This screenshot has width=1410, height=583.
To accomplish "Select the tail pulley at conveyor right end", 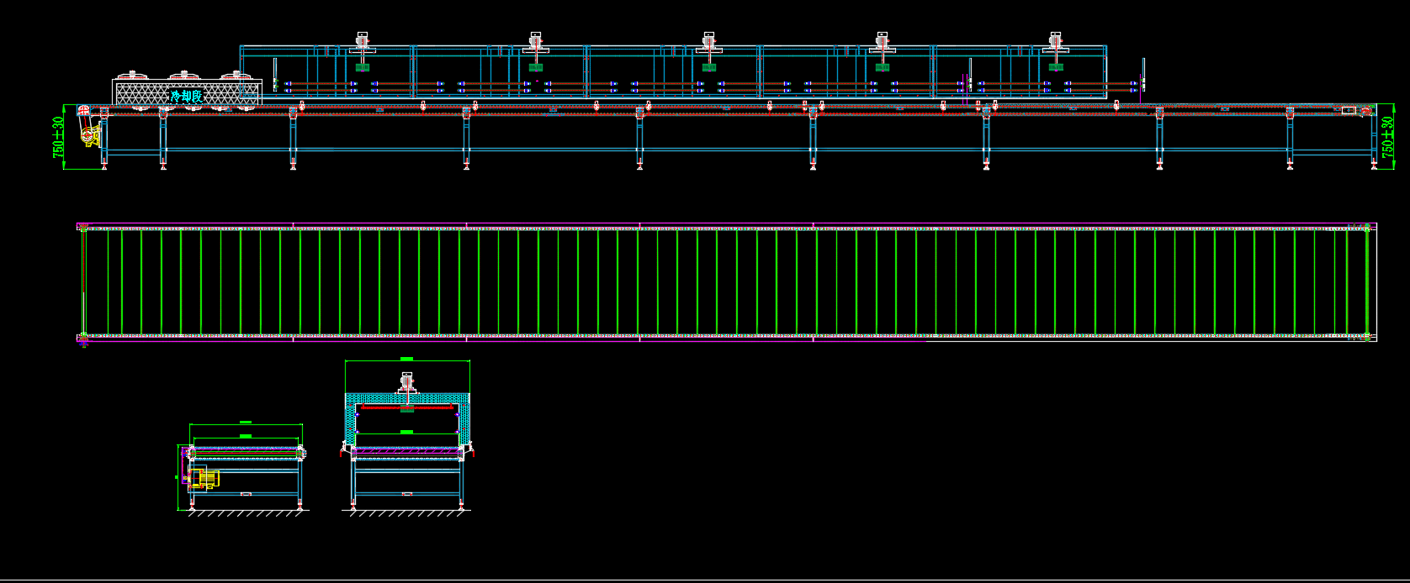I will (x=1365, y=110).
